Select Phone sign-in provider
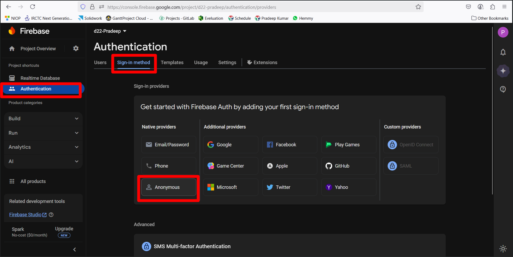 pyautogui.click(x=169, y=166)
